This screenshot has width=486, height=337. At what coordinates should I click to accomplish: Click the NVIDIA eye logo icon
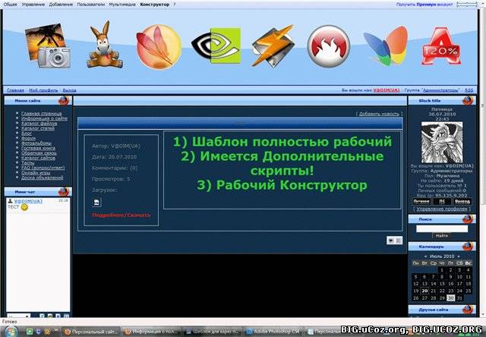tap(216, 46)
